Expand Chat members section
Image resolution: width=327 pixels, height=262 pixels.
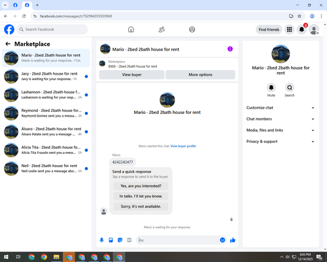click(281, 119)
